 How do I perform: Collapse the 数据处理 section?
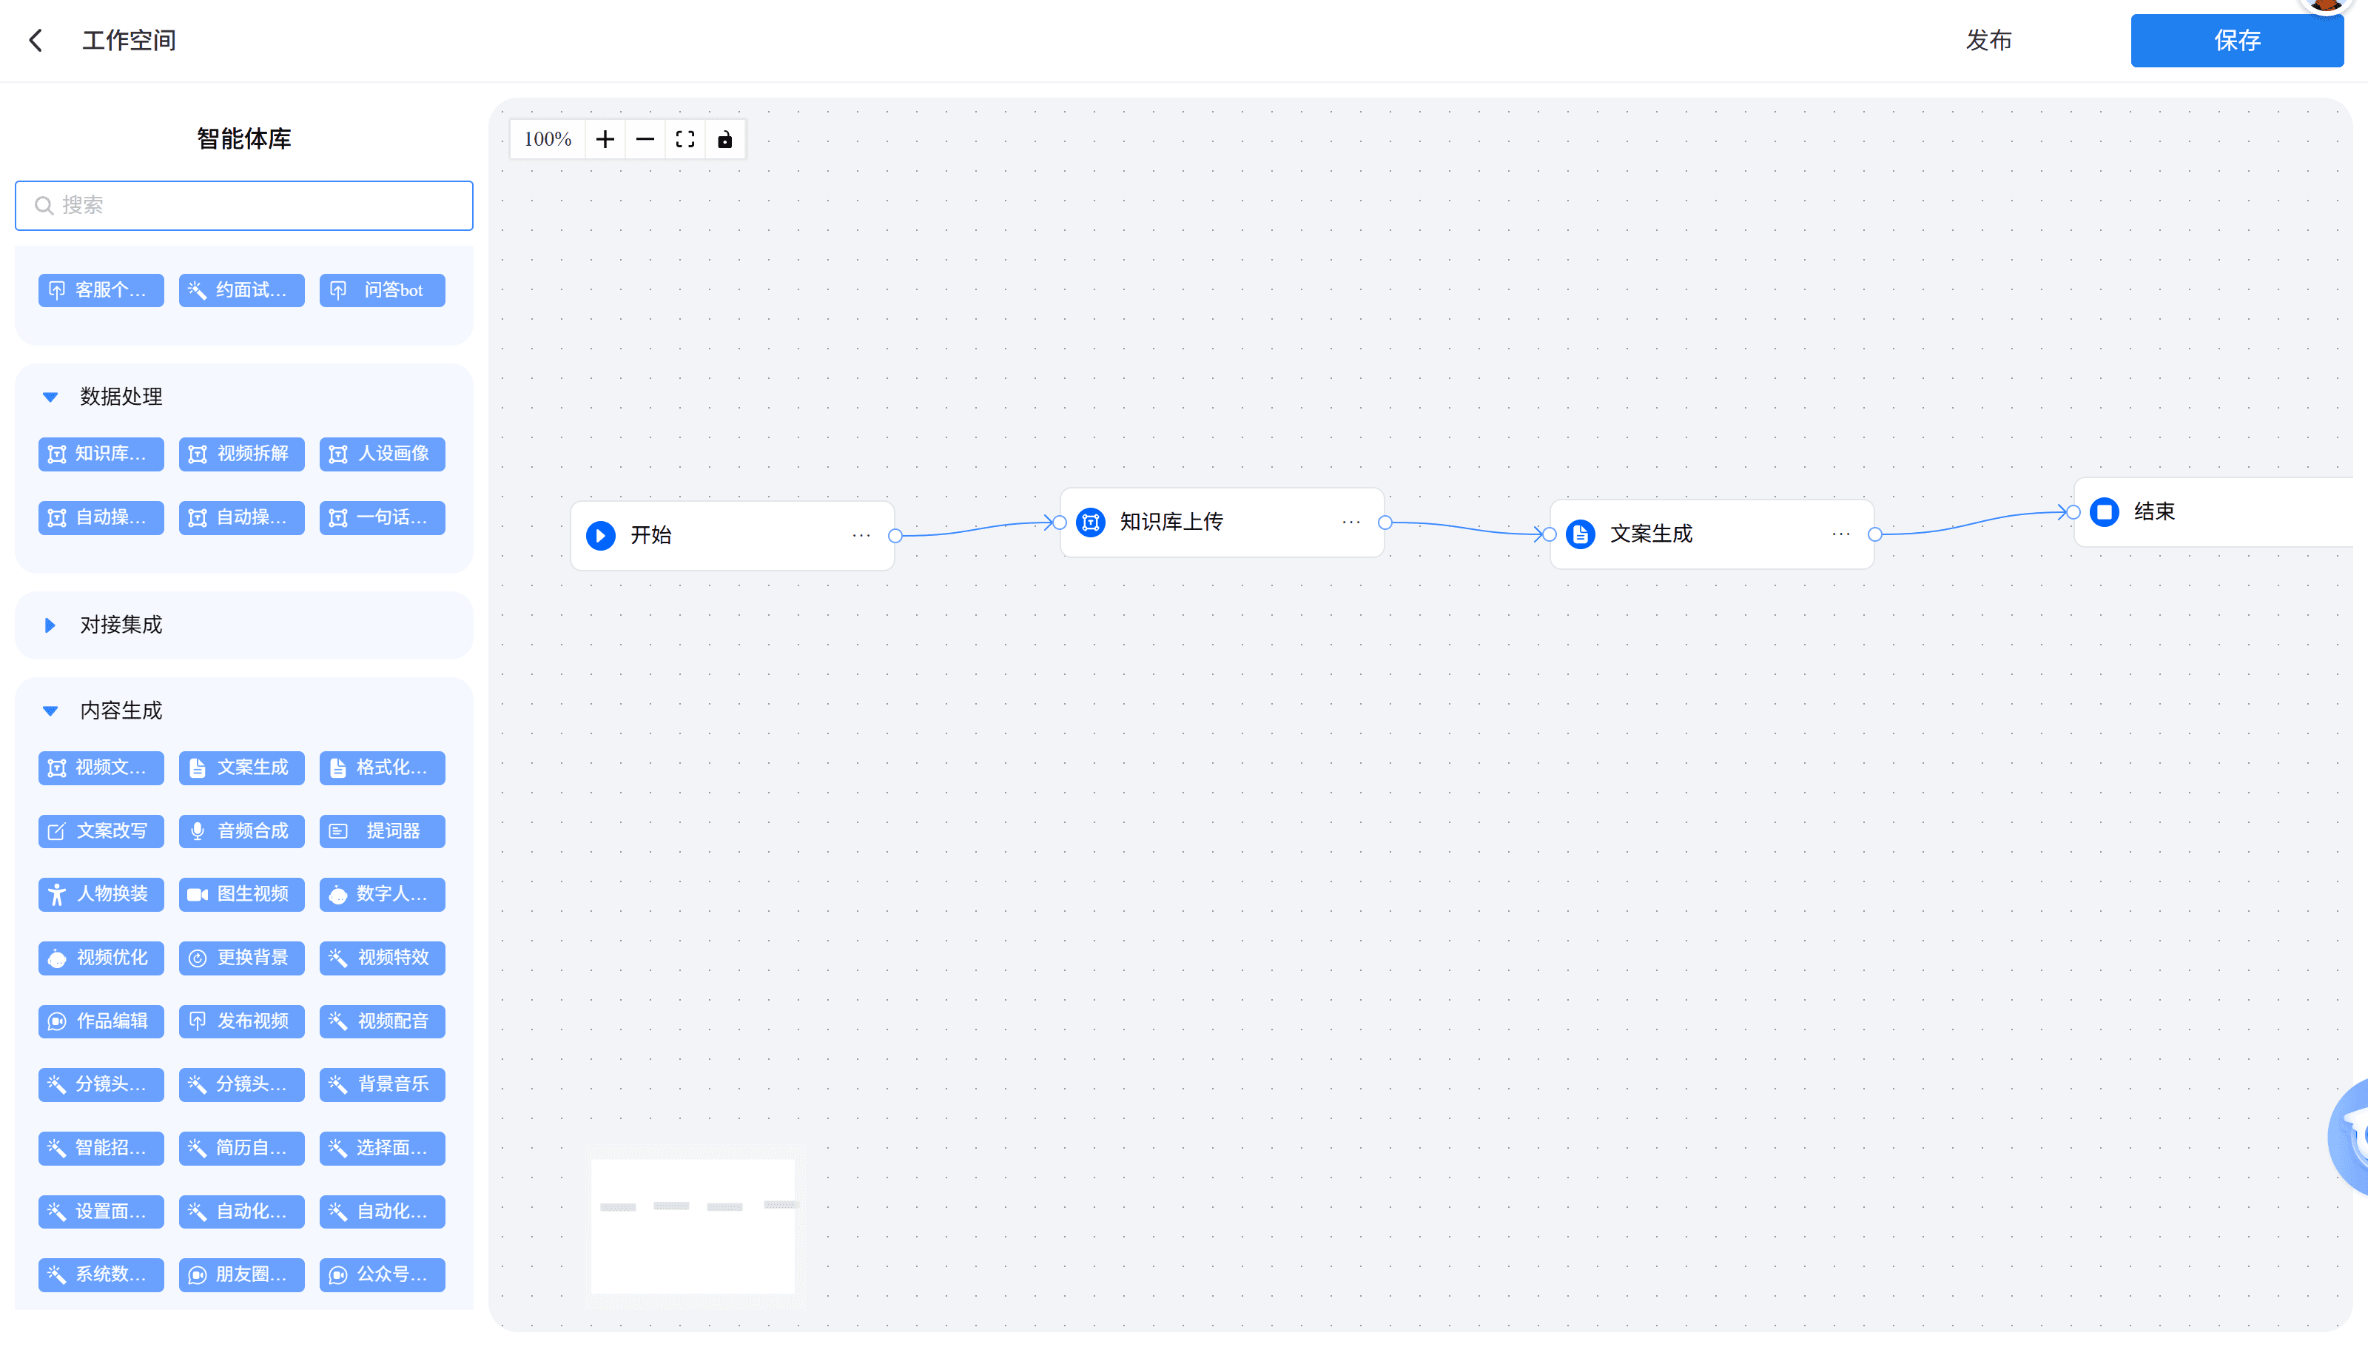click(x=51, y=397)
